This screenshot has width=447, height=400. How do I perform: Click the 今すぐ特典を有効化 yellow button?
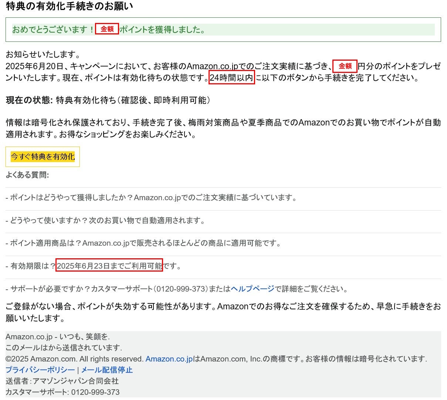43,157
